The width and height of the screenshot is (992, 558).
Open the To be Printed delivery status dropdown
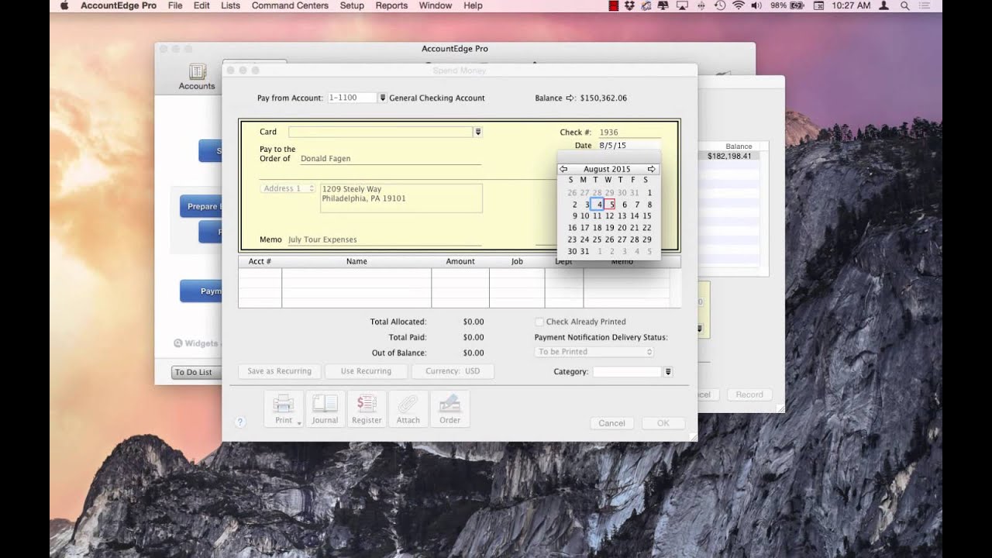click(594, 352)
